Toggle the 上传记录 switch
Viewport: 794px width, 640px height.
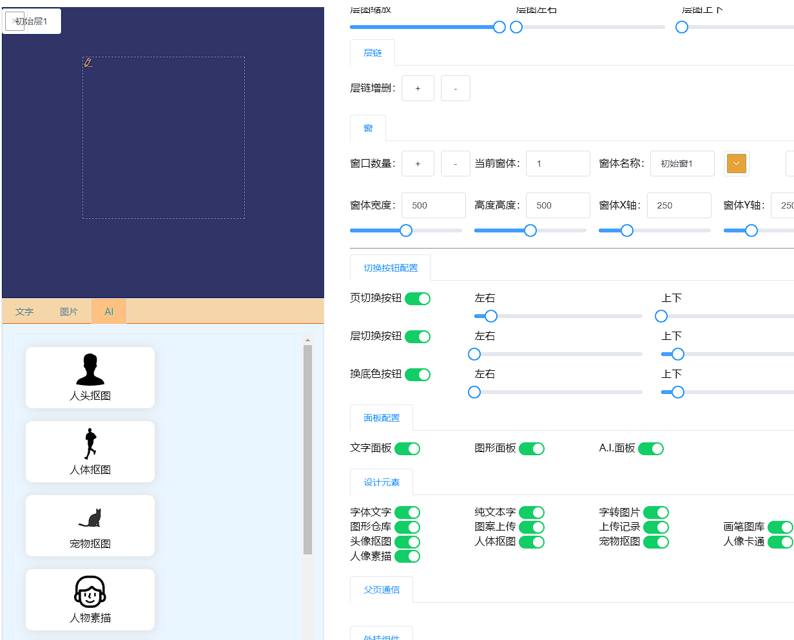(656, 527)
